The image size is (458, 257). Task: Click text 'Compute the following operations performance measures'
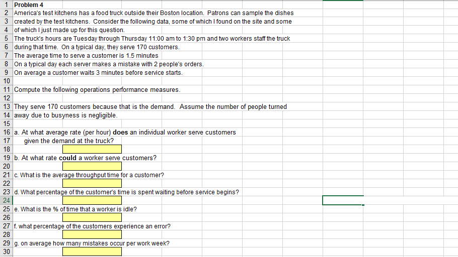97,90
